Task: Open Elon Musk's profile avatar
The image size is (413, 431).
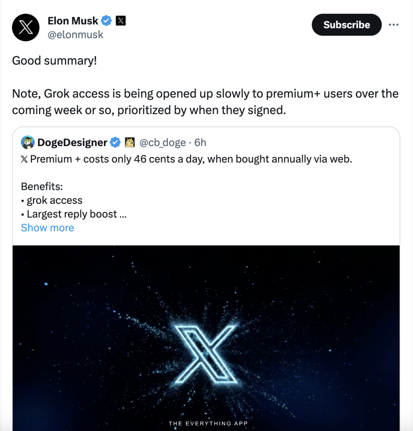Action: [26, 28]
